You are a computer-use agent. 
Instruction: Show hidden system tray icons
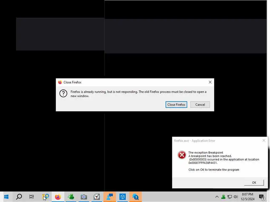click(217, 197)
